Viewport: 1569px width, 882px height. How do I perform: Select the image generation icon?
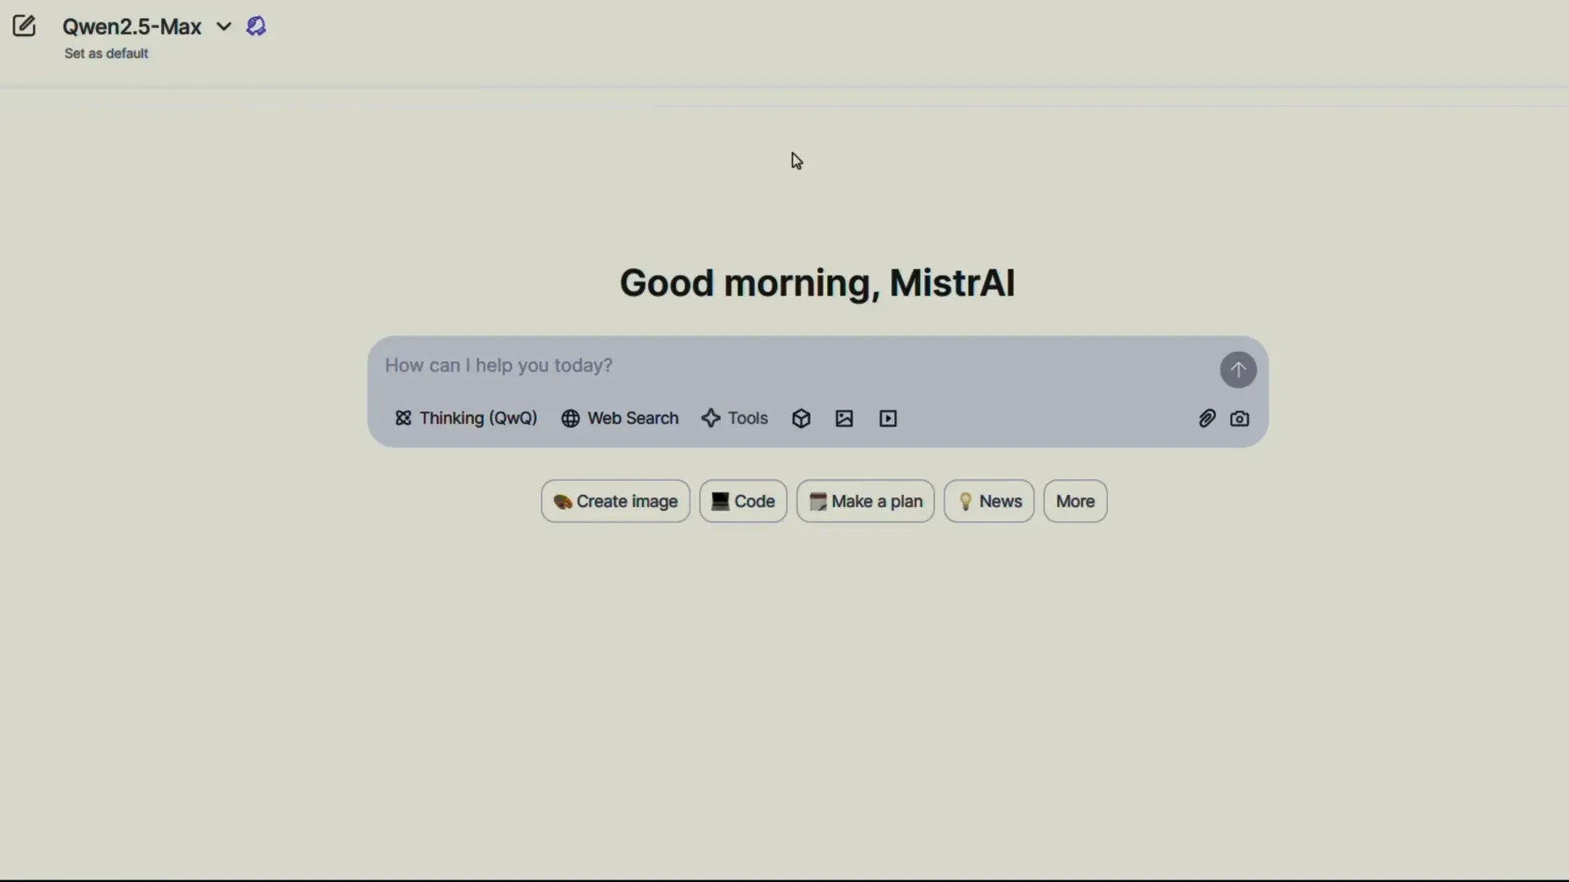(x=844, y=418)
